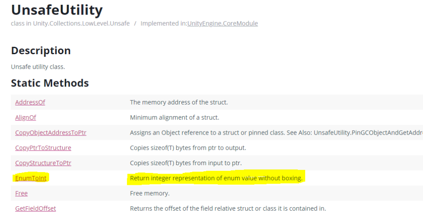Click 'Copies sizeof(T) bytes from ptr to output' text

coord(188,148)
